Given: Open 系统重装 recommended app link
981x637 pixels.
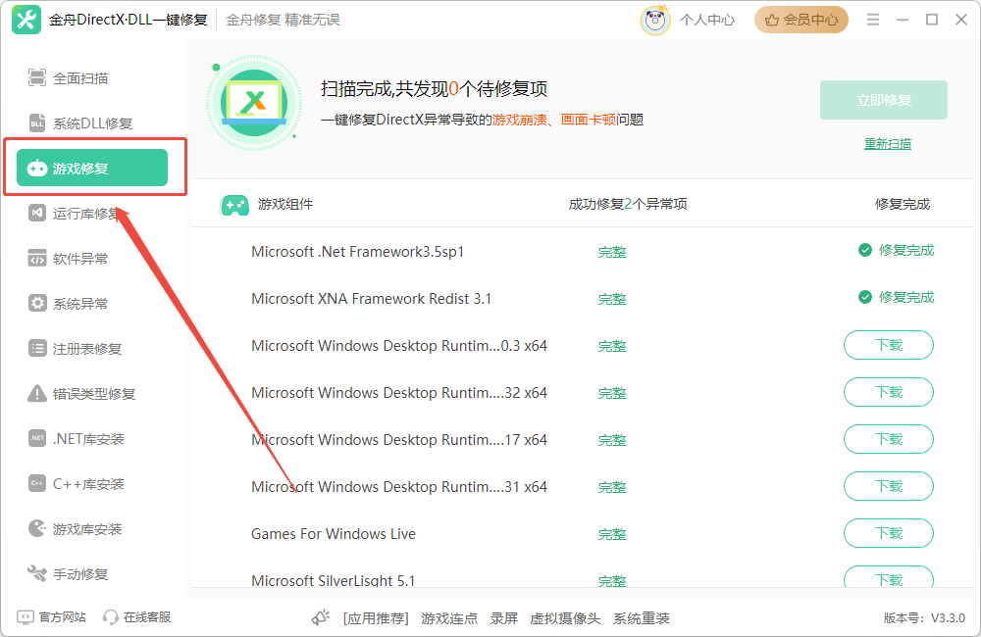Looking at the screenshot, I should pyautogui.click(x=642, y=618).
